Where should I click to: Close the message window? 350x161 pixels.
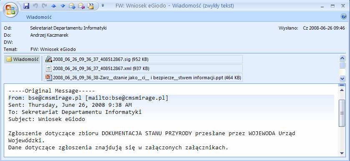(x=343, y=6)
